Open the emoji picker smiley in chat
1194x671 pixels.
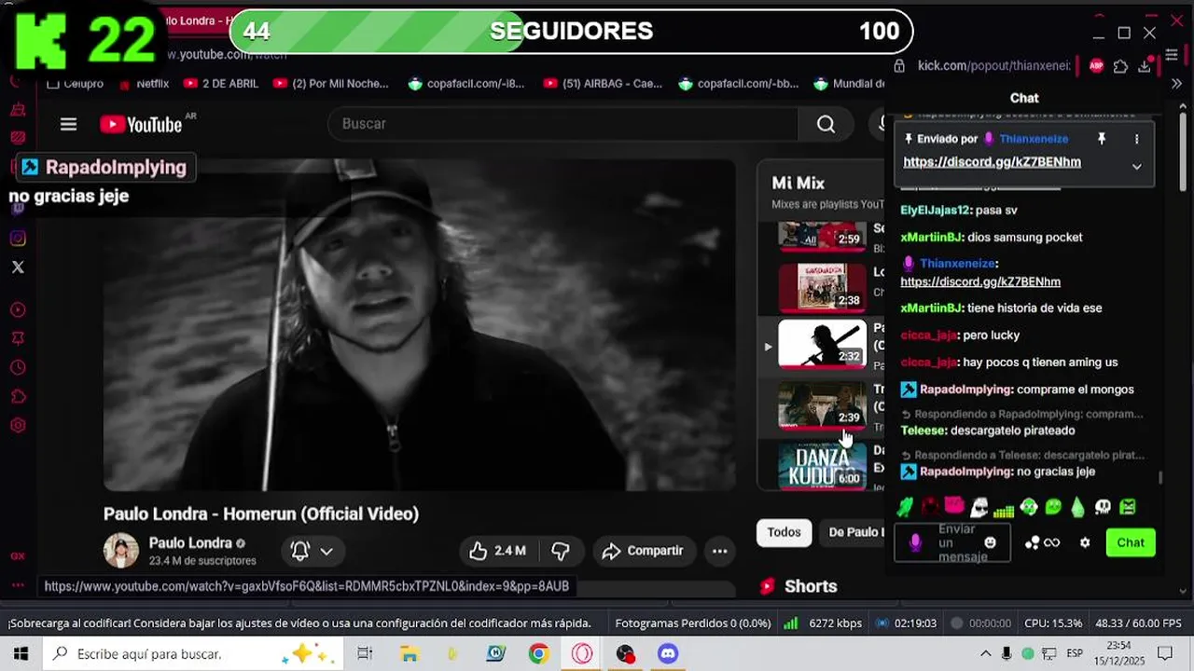click(x=990, y=542)
